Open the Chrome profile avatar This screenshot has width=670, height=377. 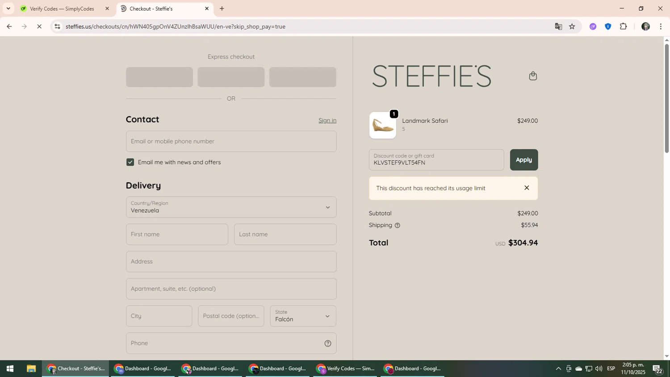(645, 27)
